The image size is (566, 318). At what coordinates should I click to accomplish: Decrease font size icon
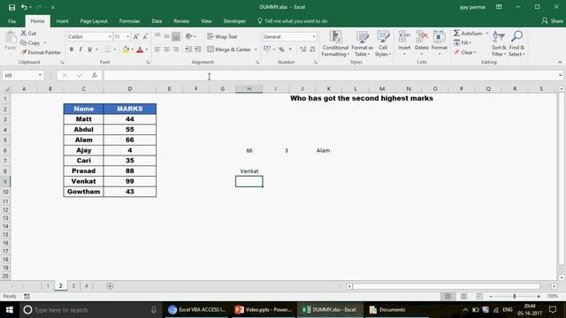point(145,37)
